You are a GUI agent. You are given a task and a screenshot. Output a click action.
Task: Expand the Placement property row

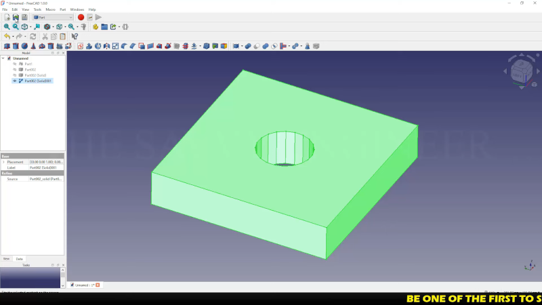(3, 162)
